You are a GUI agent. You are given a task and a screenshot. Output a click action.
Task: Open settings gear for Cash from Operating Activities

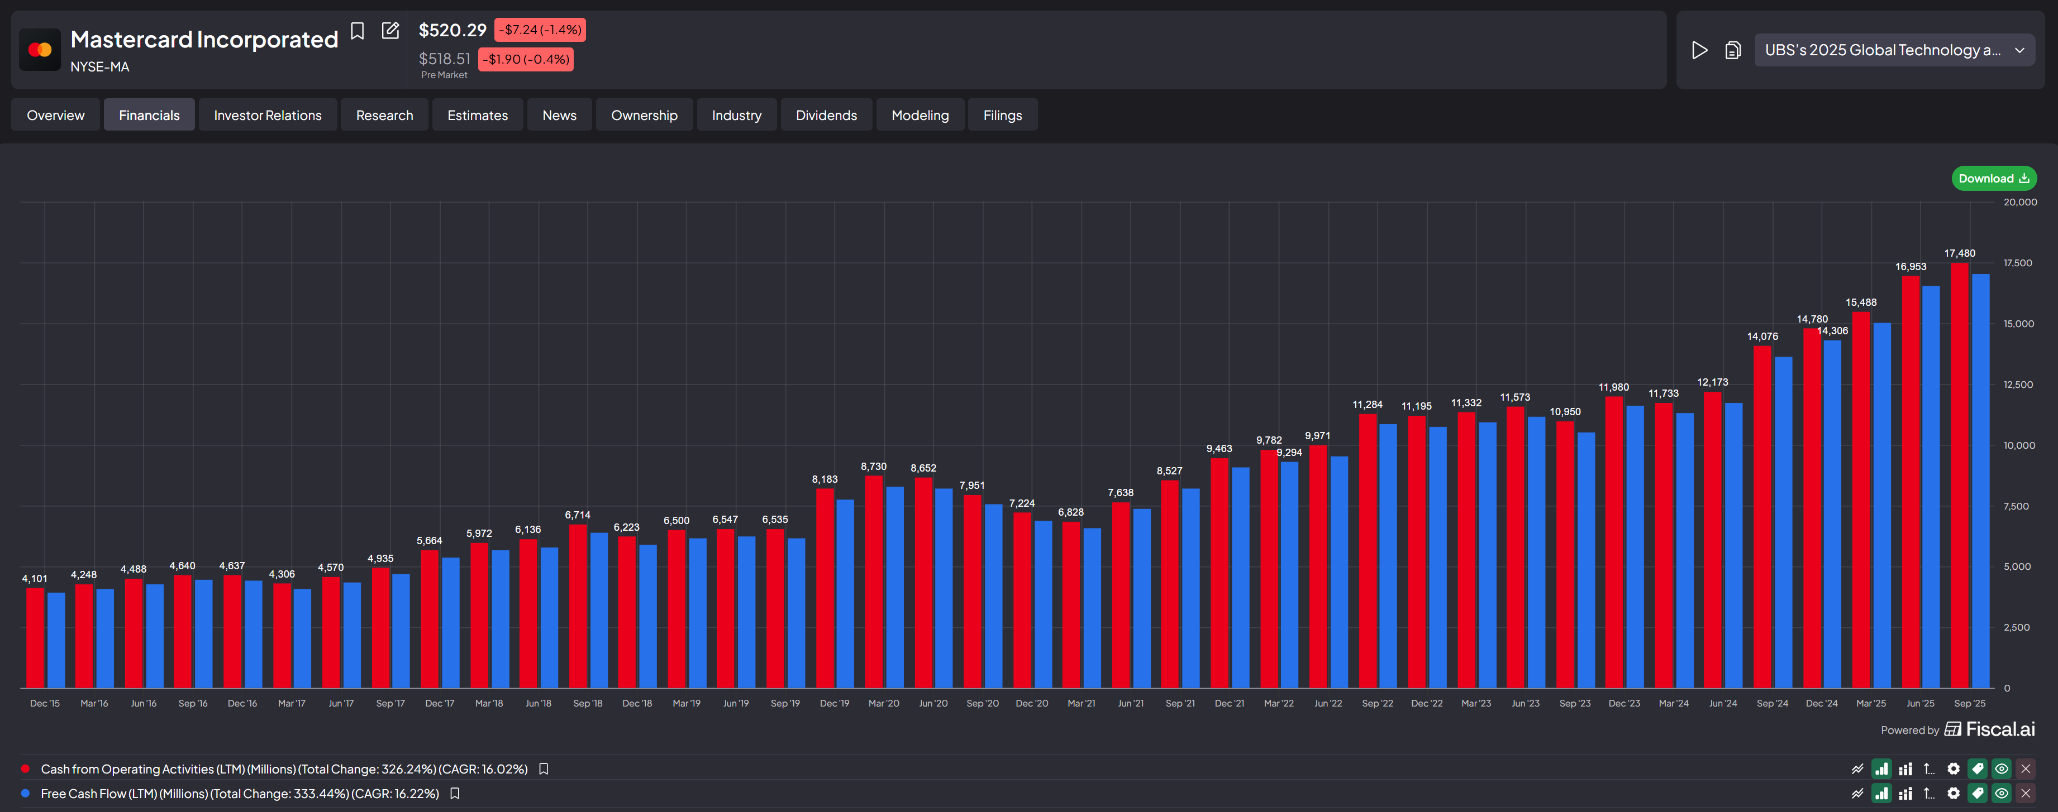(x=1954, y=769)
